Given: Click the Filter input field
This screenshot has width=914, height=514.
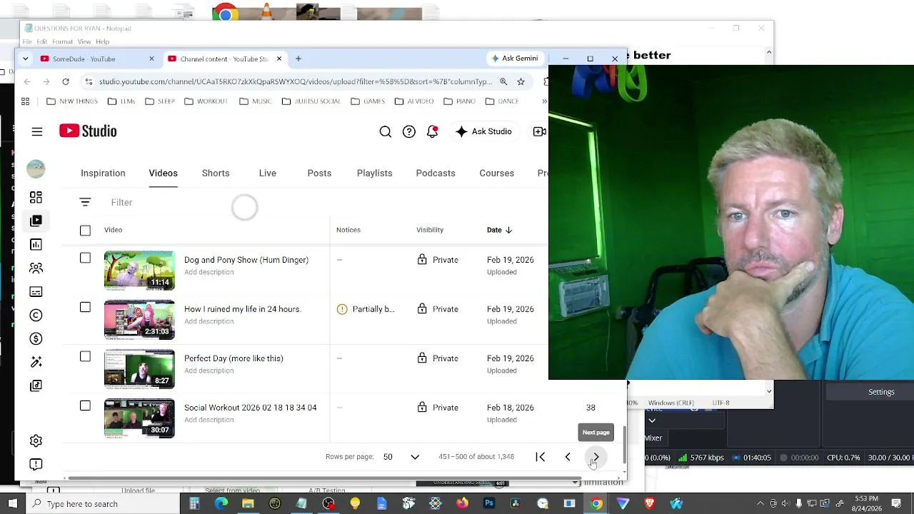Looking at the screenshot, I should point(121,202).
